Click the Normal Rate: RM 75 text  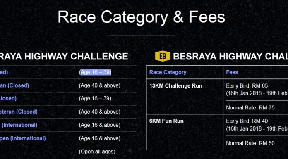pos(250,107)
